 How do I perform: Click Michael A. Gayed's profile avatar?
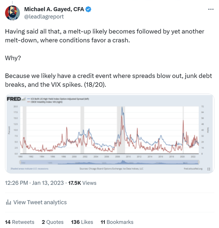coord(12,13)
